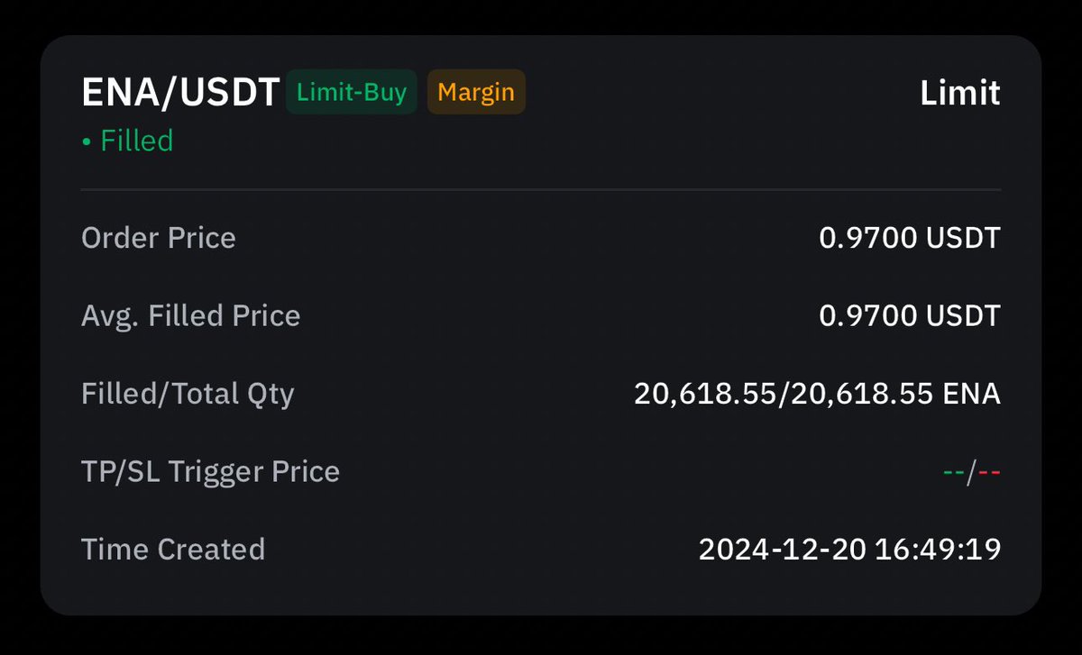Click the green take-profit dashes
The image size is (1082, 655).
pos(954,472)
